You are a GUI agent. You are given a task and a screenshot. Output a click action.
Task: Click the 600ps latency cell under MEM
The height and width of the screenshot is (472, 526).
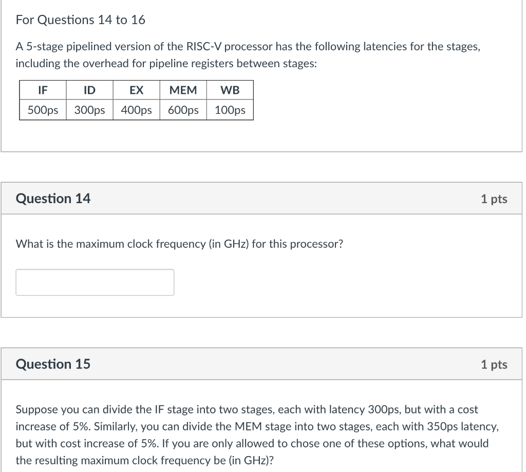182,109
